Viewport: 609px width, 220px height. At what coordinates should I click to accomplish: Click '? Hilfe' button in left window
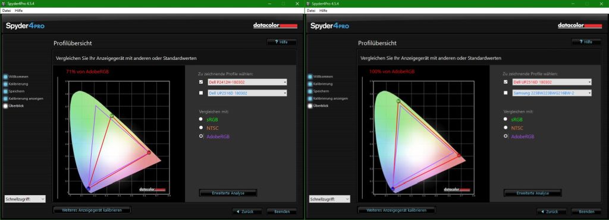click(x=281, y=42)
